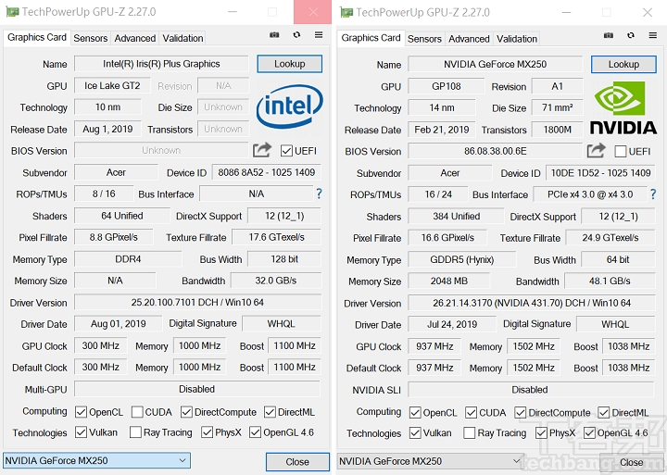Switch to Validation tab in Intel window
This screenshot has width=667, height=475.
(182, 38)
